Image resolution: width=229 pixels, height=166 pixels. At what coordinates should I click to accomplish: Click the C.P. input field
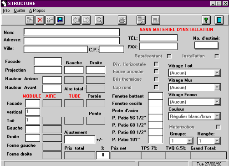point(112,49)
